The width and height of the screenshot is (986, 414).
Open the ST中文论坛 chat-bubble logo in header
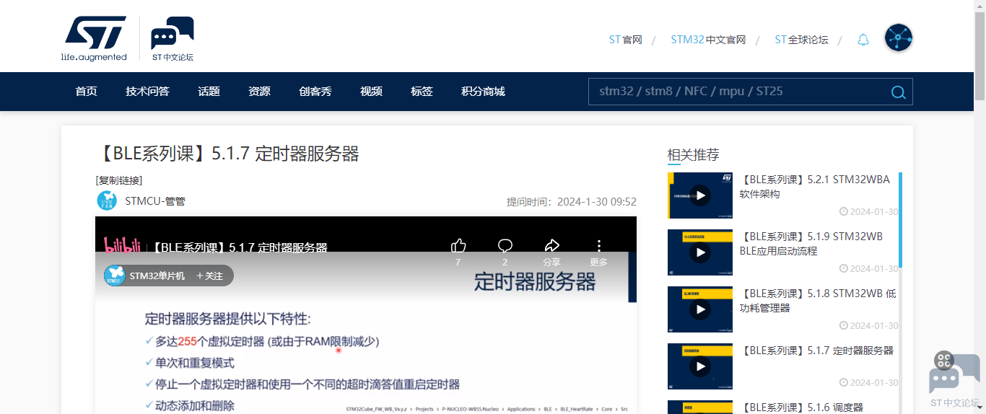click(172, 39)
